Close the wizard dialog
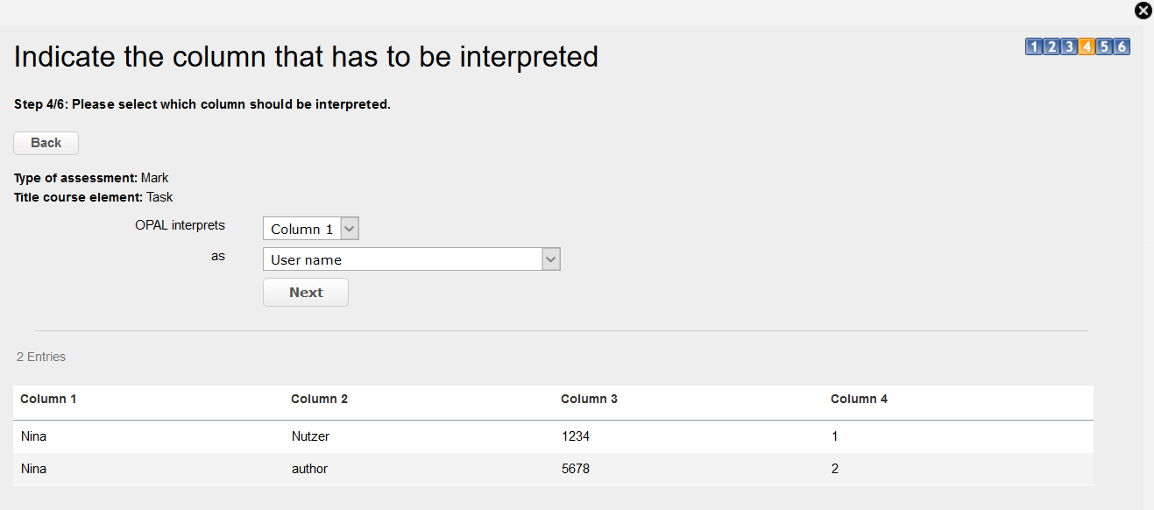The image size is (1154, 510). [1143, 11]
